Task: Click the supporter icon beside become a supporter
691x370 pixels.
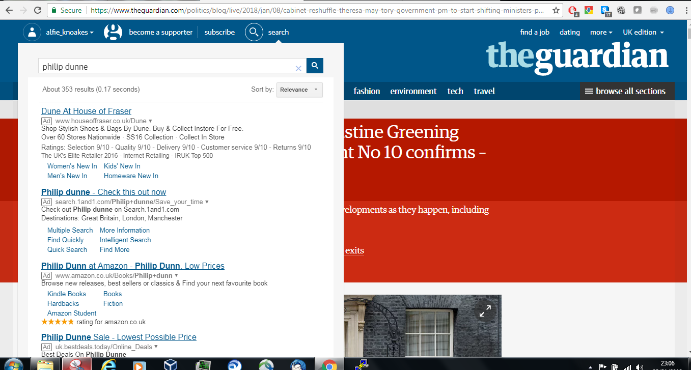Action: coord(113,32)
